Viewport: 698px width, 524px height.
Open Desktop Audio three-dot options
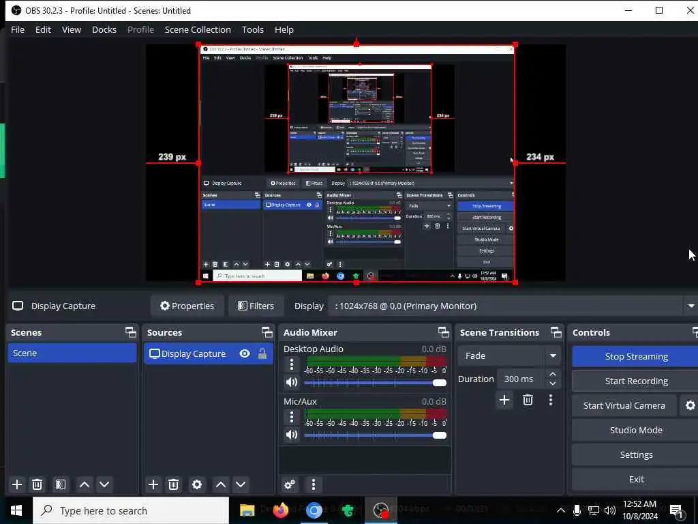tap(292, 364)
